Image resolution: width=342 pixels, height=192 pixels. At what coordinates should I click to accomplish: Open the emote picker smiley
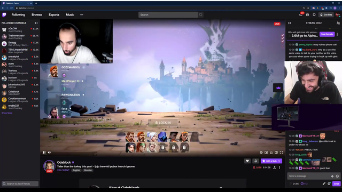click(x=337, y=176)
